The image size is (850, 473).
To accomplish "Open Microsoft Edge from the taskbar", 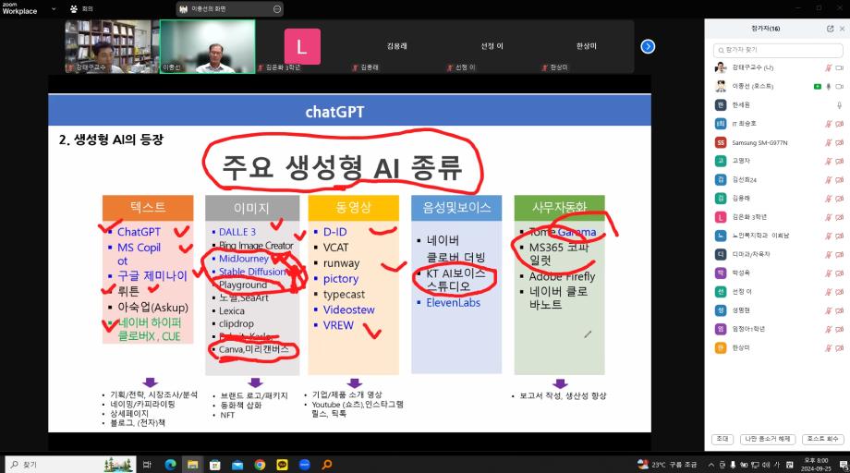I will (170, 465).
